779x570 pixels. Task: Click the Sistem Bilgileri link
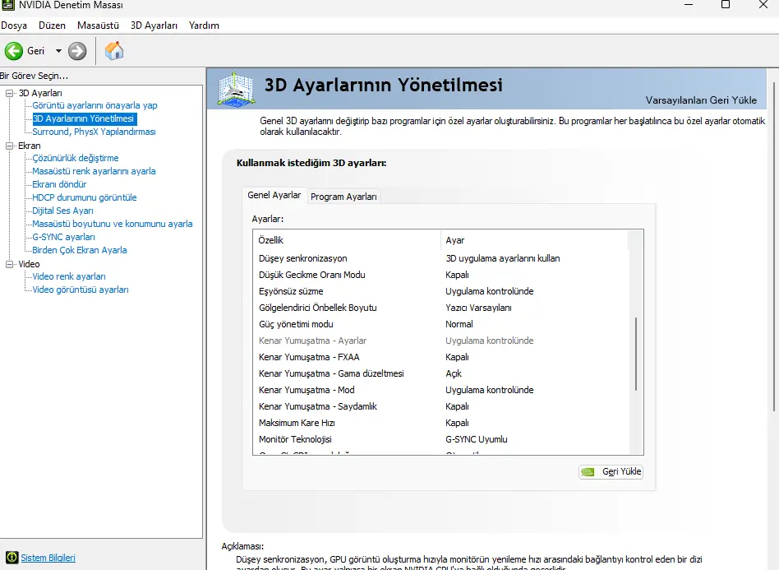[48, 558]
